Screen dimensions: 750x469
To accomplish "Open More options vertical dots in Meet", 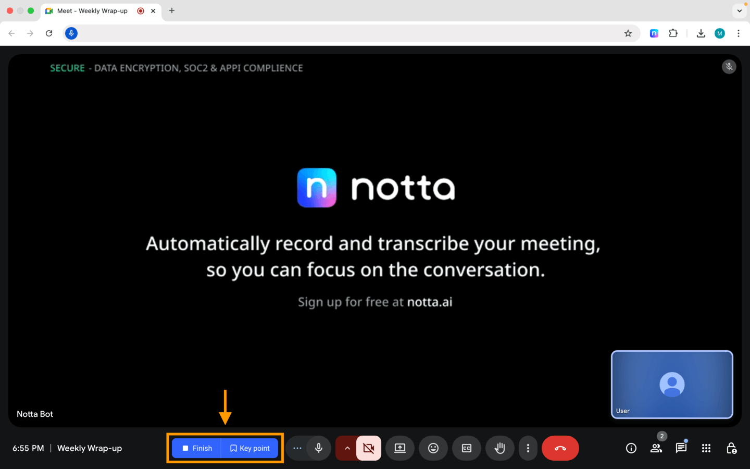I will click(x=528, y=448).
